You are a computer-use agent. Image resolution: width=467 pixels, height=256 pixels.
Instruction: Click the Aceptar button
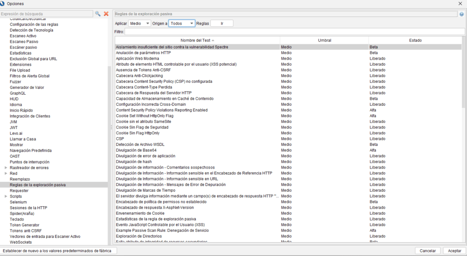click(x=454, y=251)
